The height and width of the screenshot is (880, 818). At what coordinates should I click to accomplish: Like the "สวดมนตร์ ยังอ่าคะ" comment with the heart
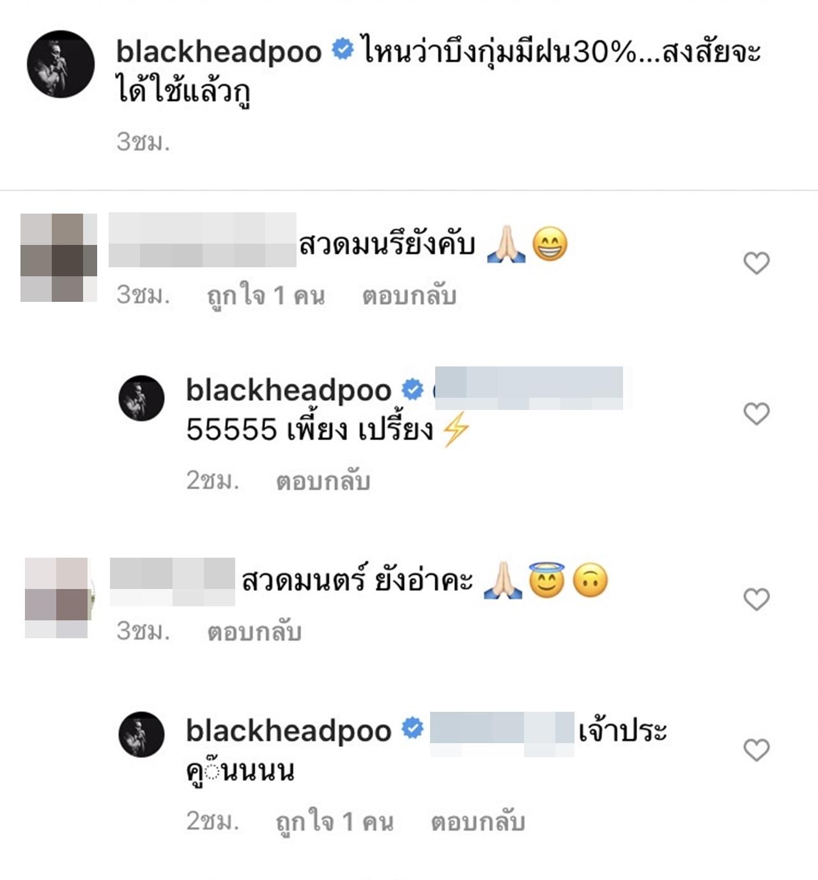[757, 599]
